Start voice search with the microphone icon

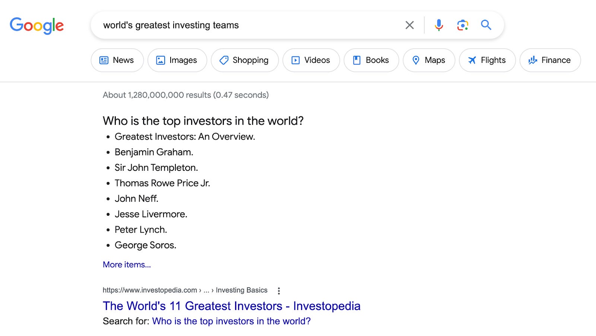pyautogui.click(x=439, y=25)
